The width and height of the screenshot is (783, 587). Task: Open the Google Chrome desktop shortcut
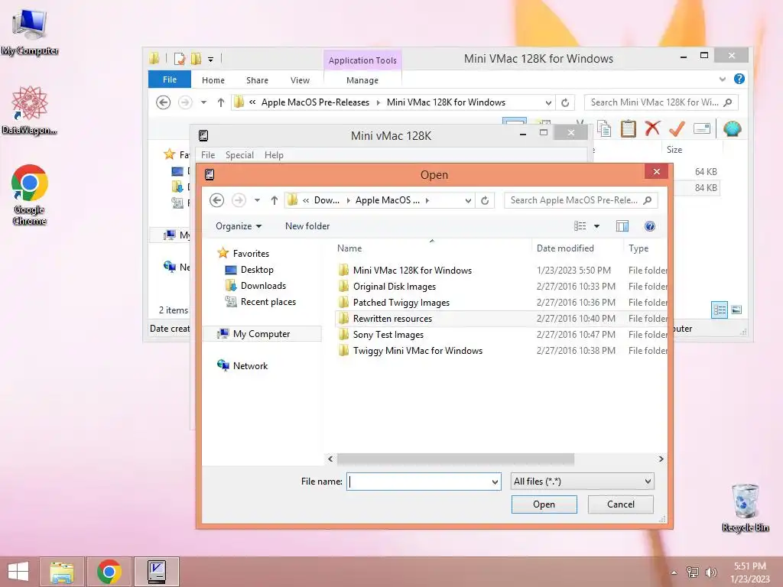(x=30, y=195)
